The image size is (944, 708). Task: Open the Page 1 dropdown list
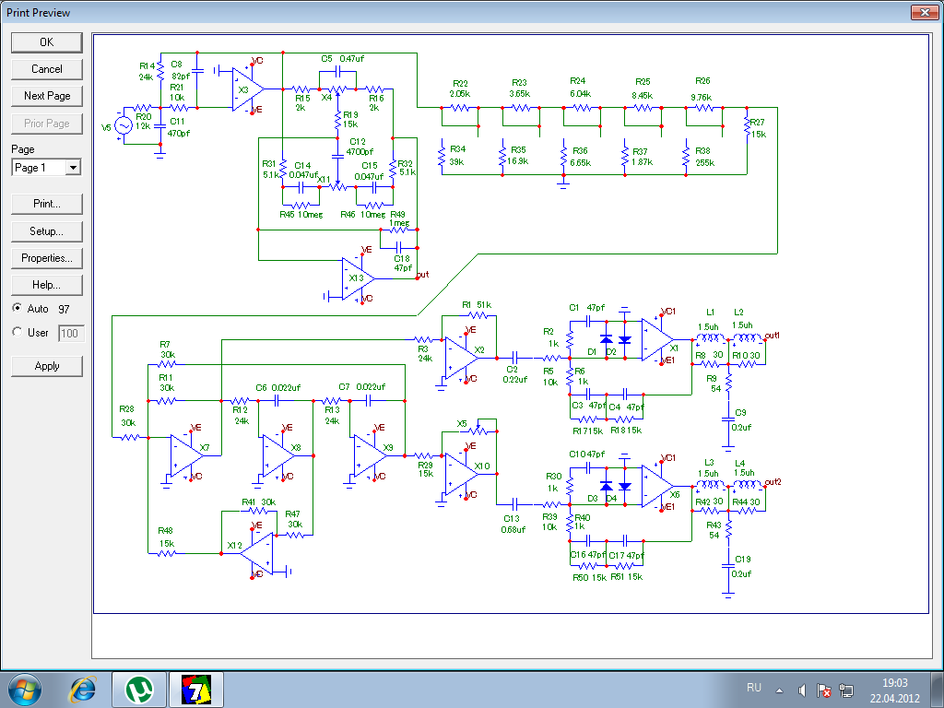[x=73, y=168]
